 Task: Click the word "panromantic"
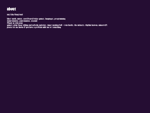pyautogui.click(x=25, y=21)
